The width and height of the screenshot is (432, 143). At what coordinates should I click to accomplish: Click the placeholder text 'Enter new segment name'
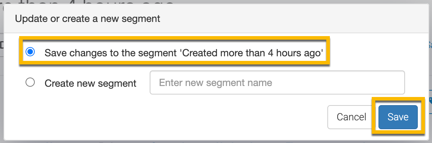click(x=216, y=83)
